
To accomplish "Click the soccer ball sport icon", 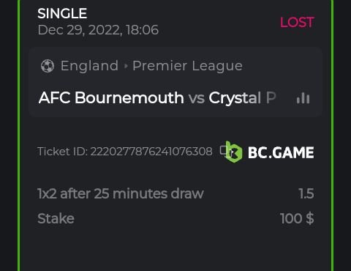I will 48,66.
